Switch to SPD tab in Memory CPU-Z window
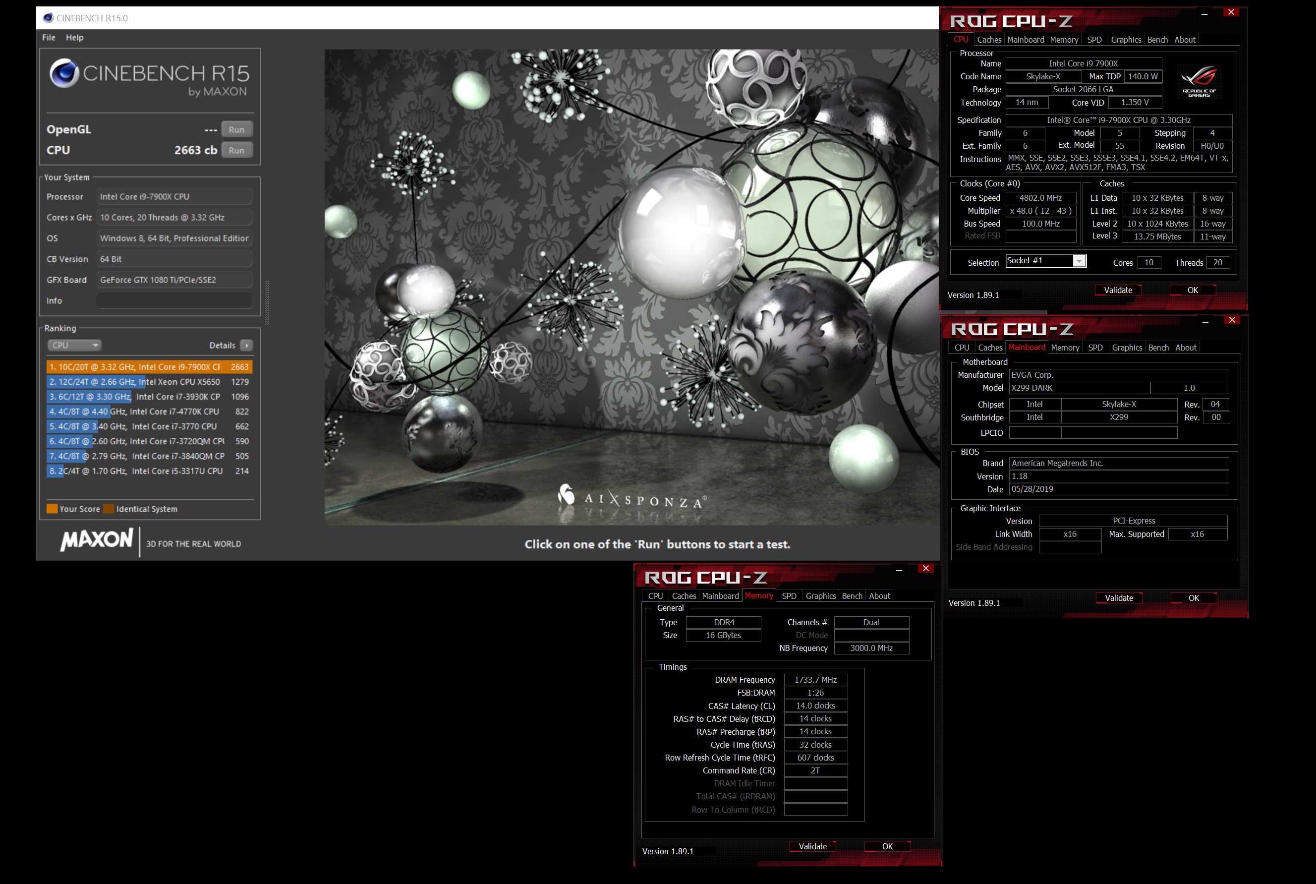This screenshot has height=884, width=1316. click(x=789, y=596)
